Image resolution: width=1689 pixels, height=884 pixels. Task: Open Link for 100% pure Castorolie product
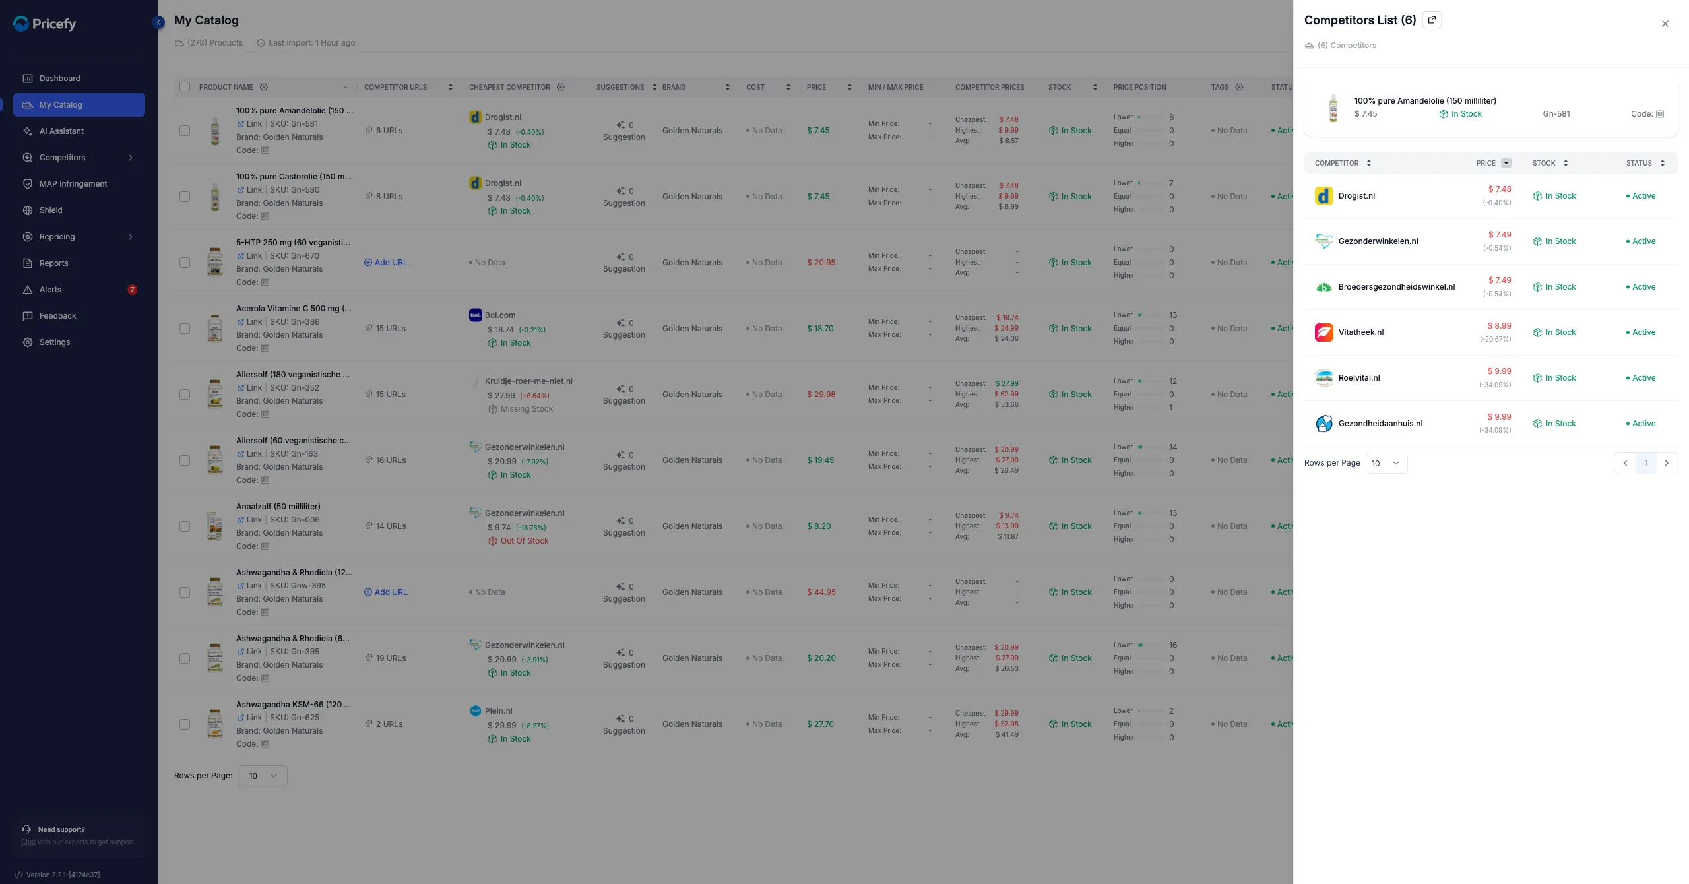click(x=250, y=190)
